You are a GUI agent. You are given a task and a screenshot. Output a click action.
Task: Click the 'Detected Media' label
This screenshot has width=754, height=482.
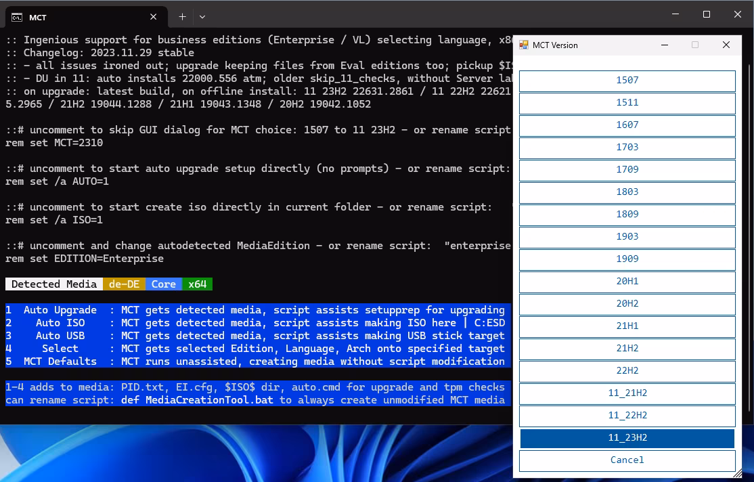pyautogui.click(x=54, y=284)
